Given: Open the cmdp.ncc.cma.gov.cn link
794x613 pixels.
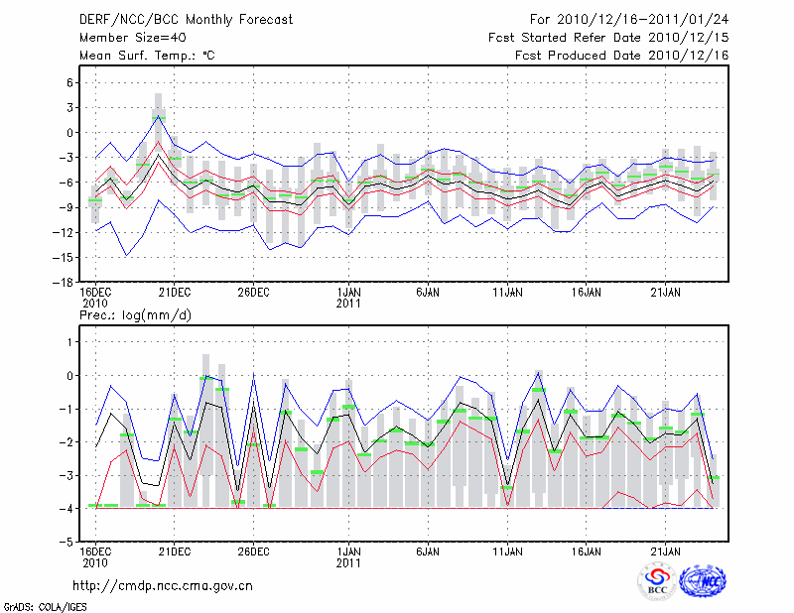Looking at the screenshot, I should (163, 585).
